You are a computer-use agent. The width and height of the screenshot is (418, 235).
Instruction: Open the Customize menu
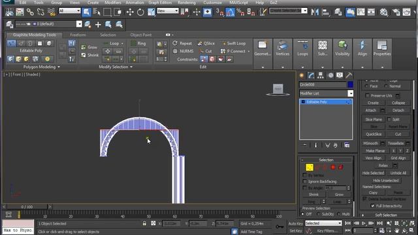point(212,3)
